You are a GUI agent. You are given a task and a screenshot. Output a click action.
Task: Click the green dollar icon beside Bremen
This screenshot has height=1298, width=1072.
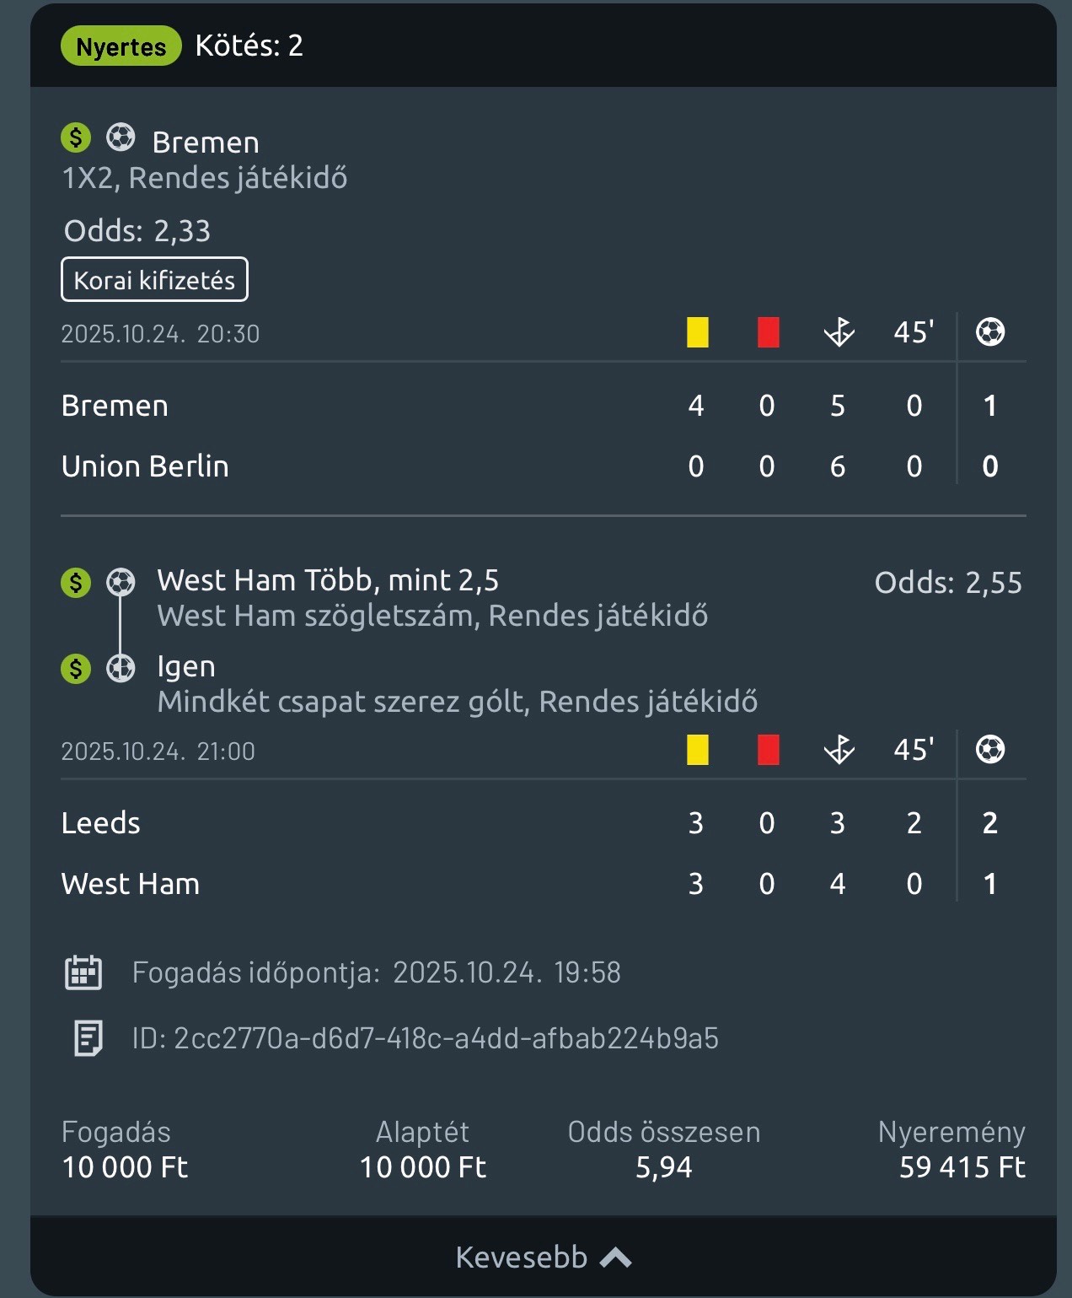(76, 137)
